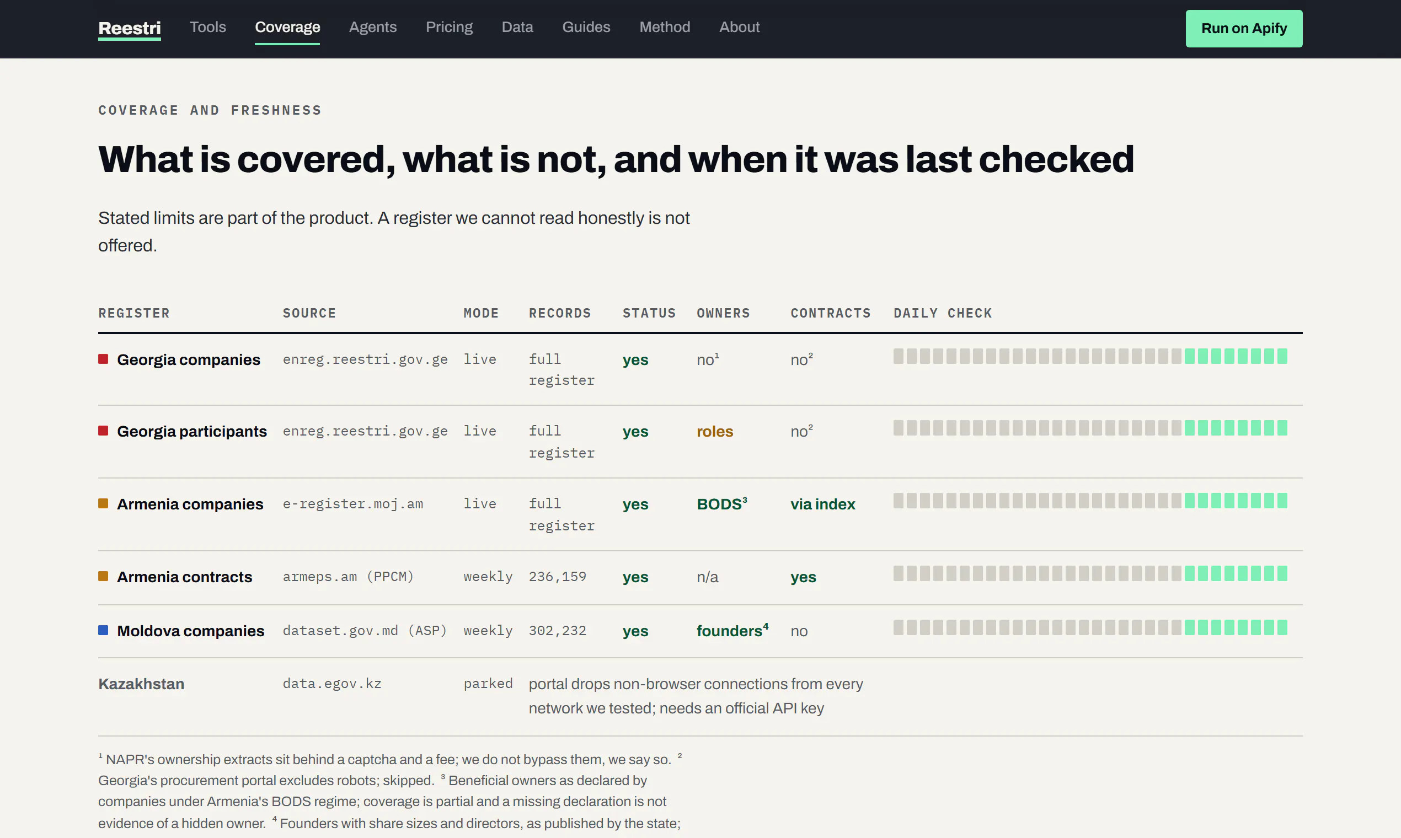Open the Data nav link
Viewport: 1401px width, 838px height.
click(517, 27)
